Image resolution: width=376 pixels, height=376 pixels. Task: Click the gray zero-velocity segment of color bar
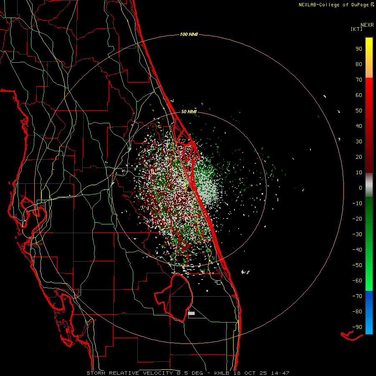(x=369, y=185)
